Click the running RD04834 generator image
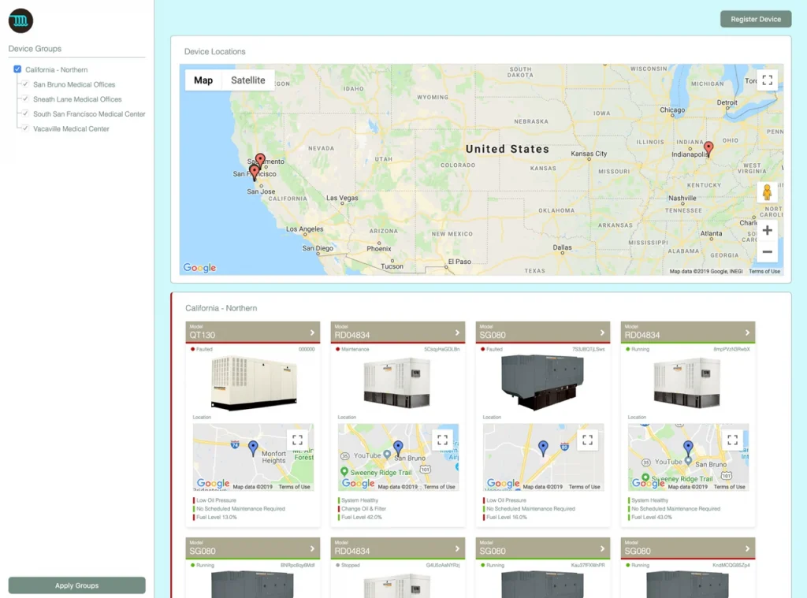Image resolution: width=807 pixels, height=598 pixels. click(x=687, y=382)
